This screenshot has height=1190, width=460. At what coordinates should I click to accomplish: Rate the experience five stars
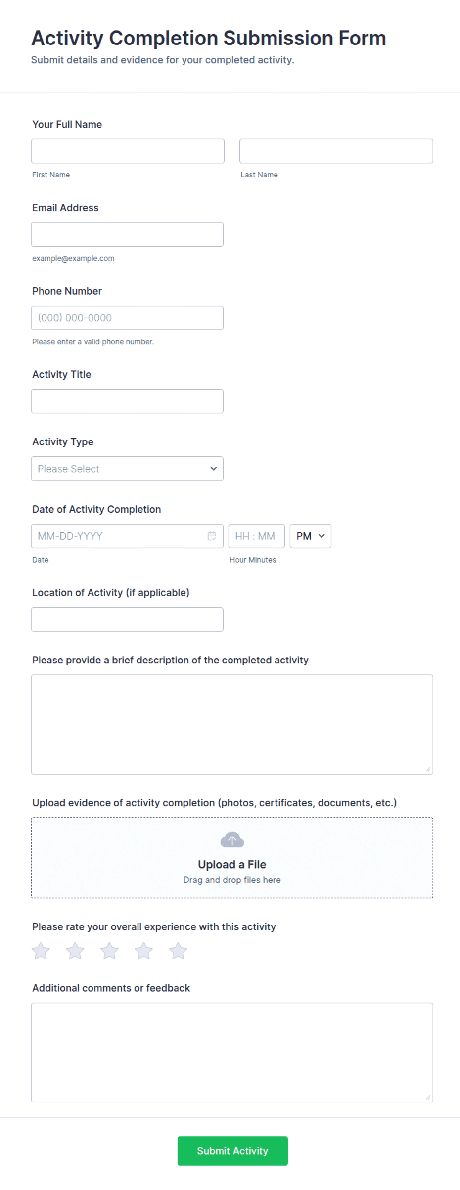(178, 951)
